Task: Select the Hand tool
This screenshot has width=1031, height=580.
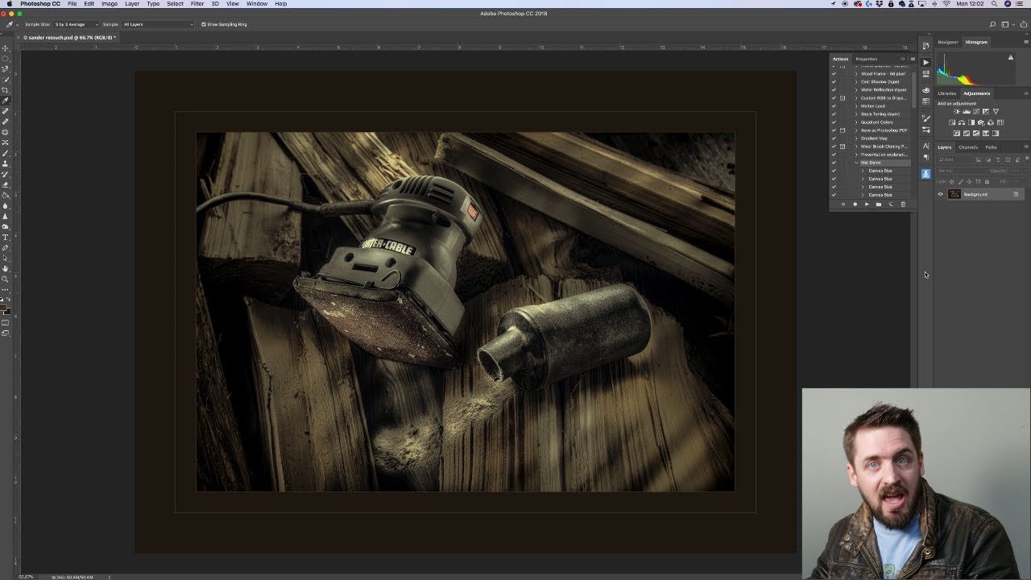Action: 6,268
